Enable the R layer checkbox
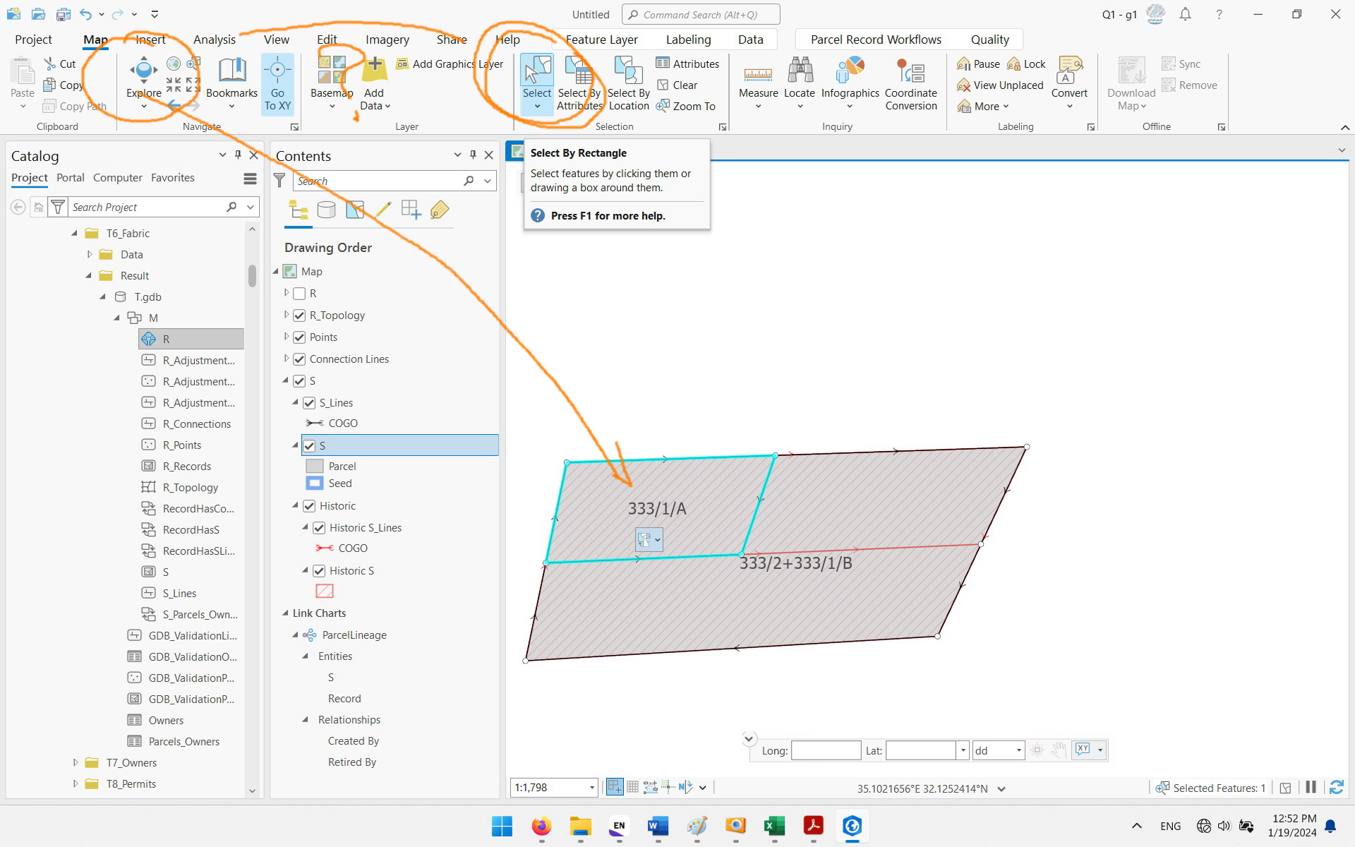The height and width of the screenshot is (847, 1355). pos(299,293)
